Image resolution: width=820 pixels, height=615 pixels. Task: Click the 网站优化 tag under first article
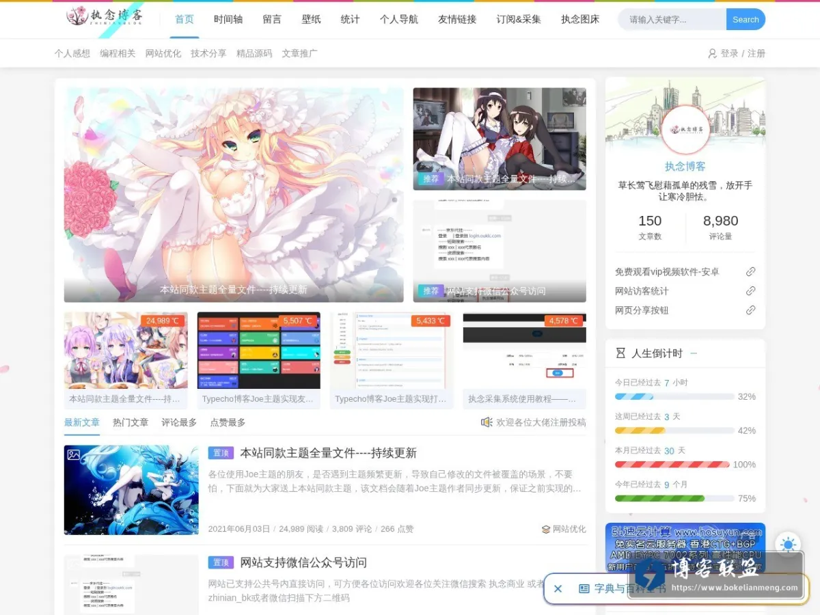[569, 529]
